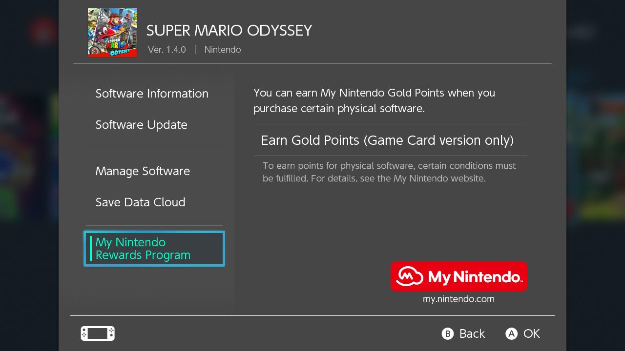Select Software Update in the sidebar
The width and height of the screenshot is (625, 351).
(141, 125)
